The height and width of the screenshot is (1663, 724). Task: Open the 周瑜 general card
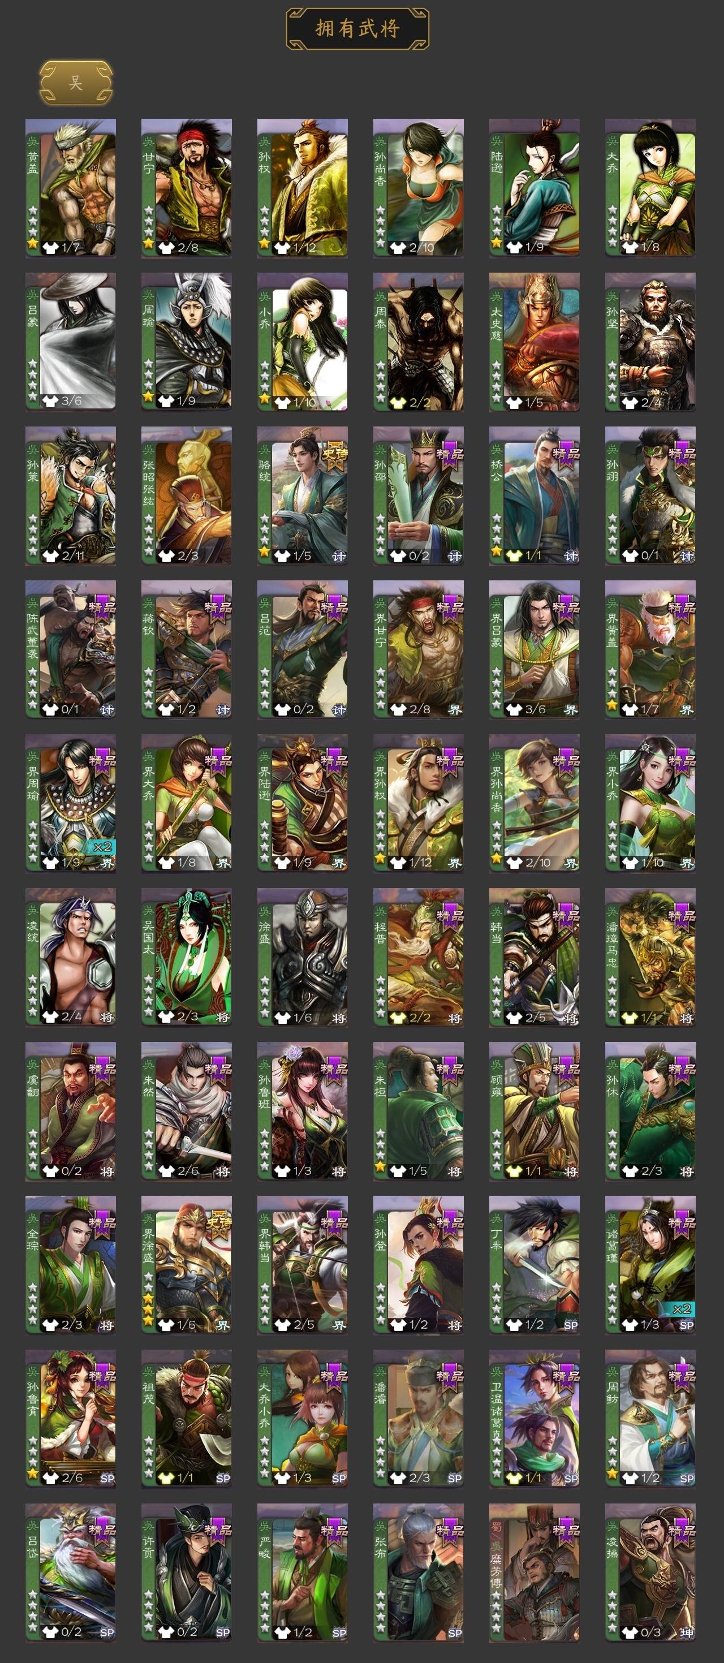pos(187,342)
